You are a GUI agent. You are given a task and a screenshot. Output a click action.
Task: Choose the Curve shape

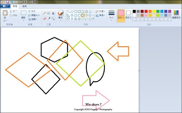coord(72,12)
